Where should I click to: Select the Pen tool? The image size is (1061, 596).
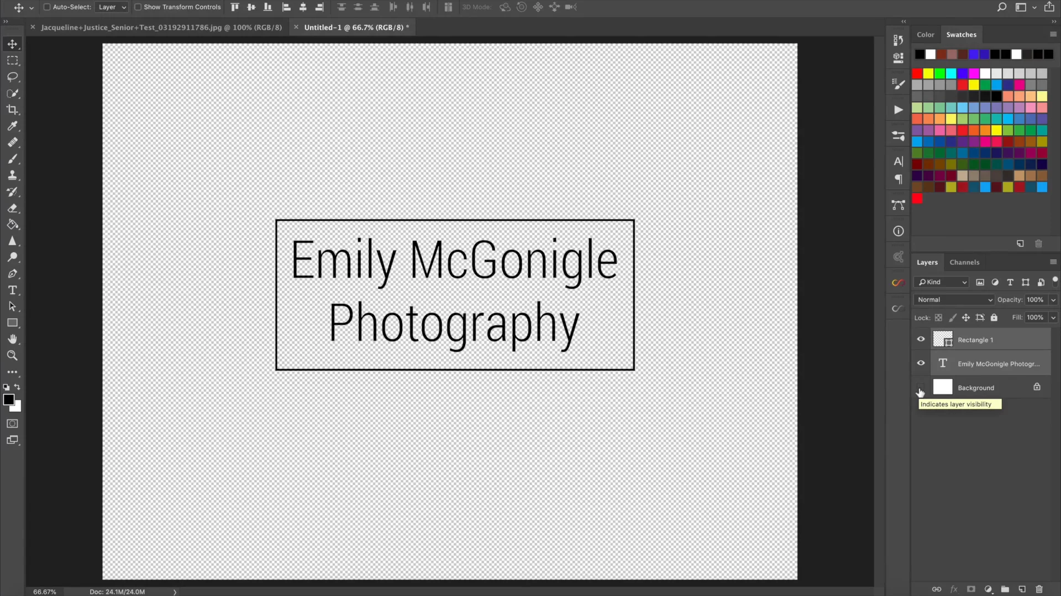tap(12, 274)
